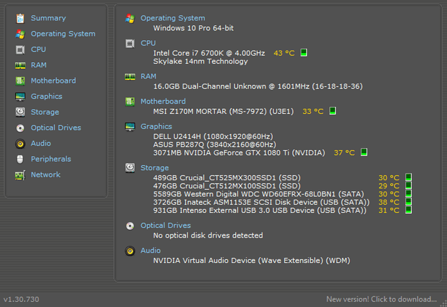
Task: Click the Storage drive icon in sidebar
Action: [20, 112]
